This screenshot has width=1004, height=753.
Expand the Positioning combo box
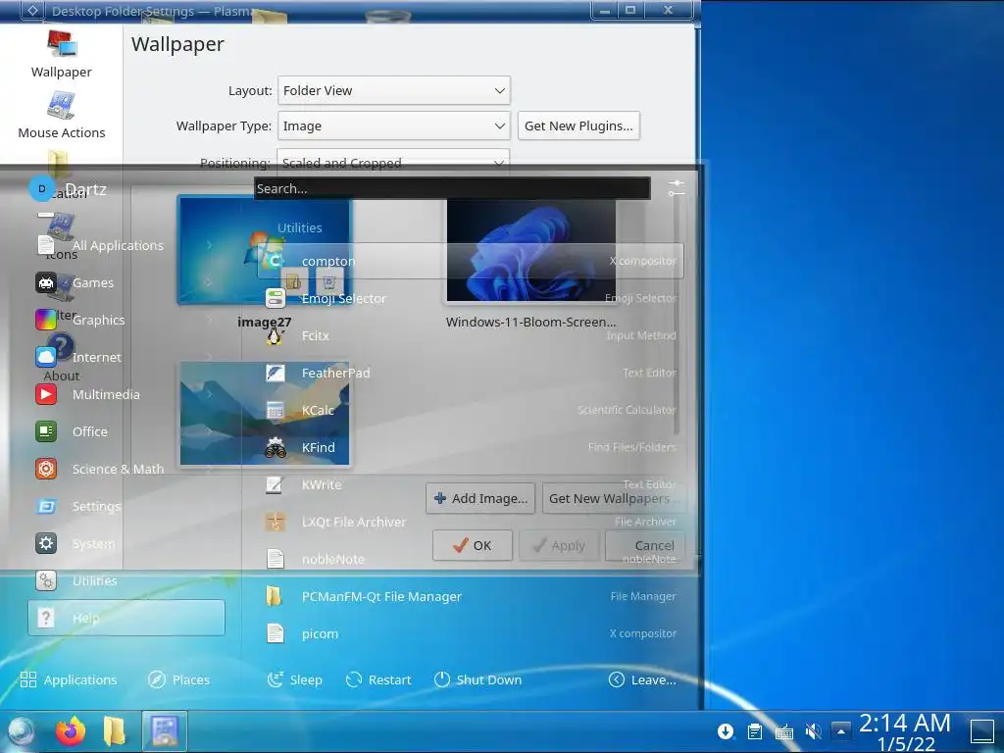pyautogui.click(x=394, y=163)
